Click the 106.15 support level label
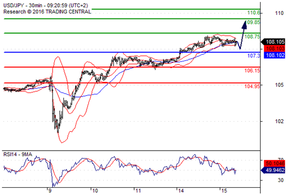 (x=252, y=70)
